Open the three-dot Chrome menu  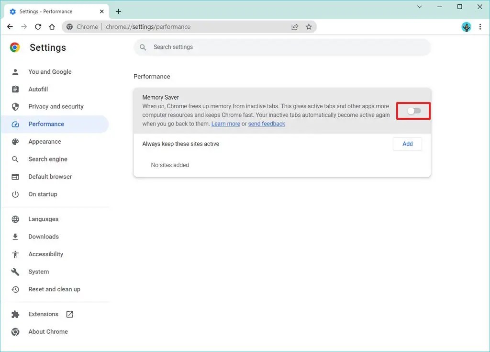(x=480, y=27)
